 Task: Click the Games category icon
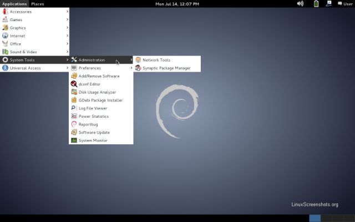pos(5,20)
